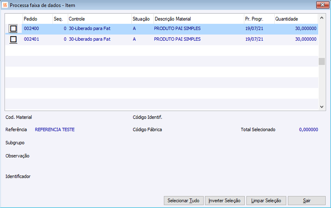Viewport: 331px width, 208px height.
Task: Click situação A in row 002400
Action: pos(134,29)
